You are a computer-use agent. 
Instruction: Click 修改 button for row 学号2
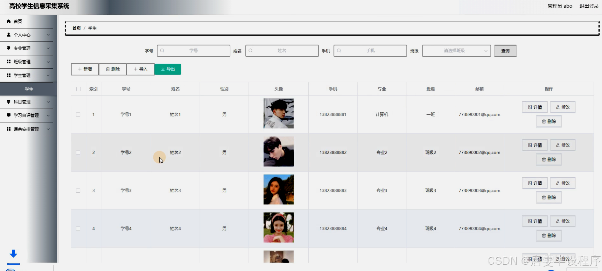[563, 145]
